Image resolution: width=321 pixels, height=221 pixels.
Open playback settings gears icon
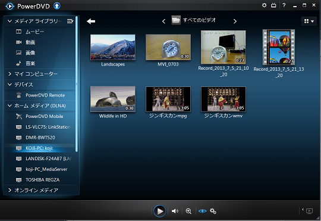click(213, 211)
